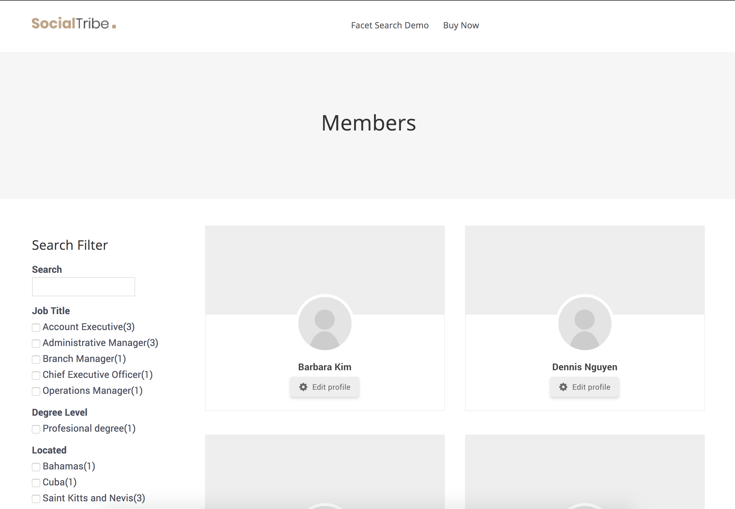735x509 pixels.
Task: Click into the Search filter text field
Action: pyautogui.click(x=83, y=286)
